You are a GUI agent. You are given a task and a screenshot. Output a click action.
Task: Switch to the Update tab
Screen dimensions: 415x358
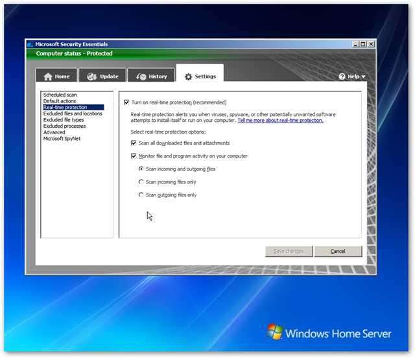coord(102,75)
